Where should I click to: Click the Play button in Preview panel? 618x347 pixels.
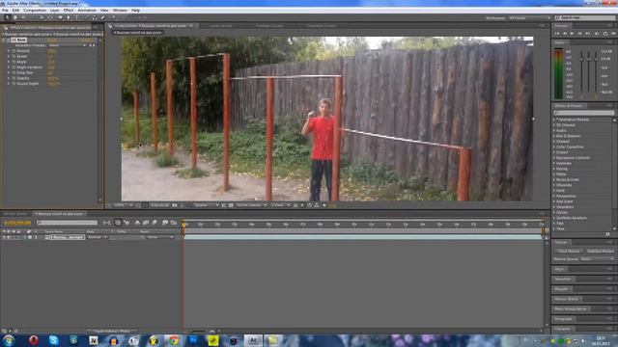tap(572, 34)
